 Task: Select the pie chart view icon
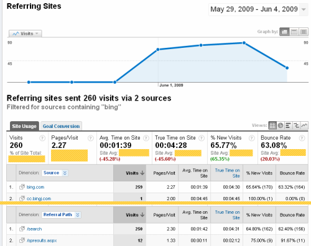click(x=281, y=125)
